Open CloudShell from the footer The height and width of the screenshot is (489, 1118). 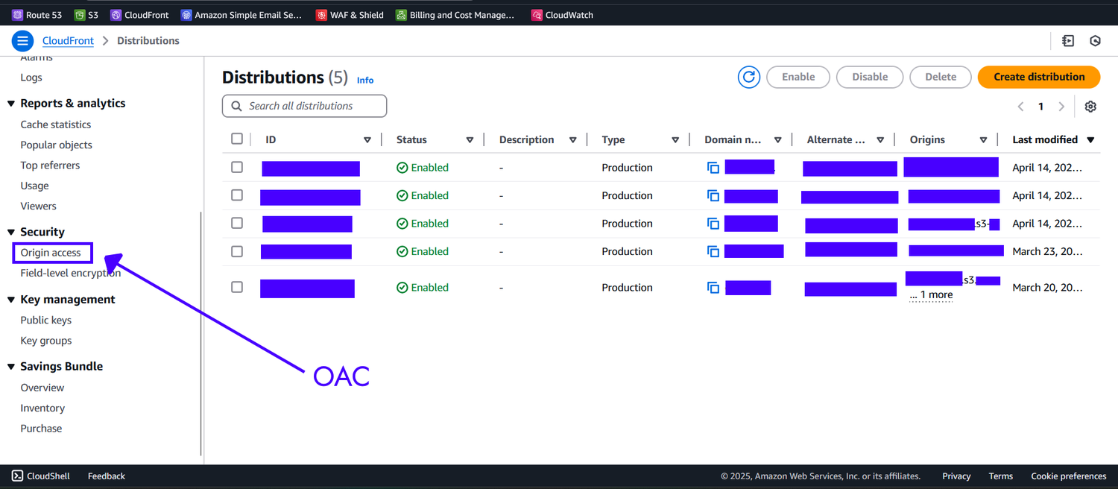coord(41,476)
